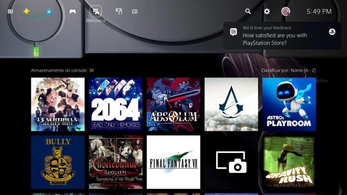347x195 pixels.
Task: Open the PlayStation Store bag icon
Action: (x=49, y=11)
